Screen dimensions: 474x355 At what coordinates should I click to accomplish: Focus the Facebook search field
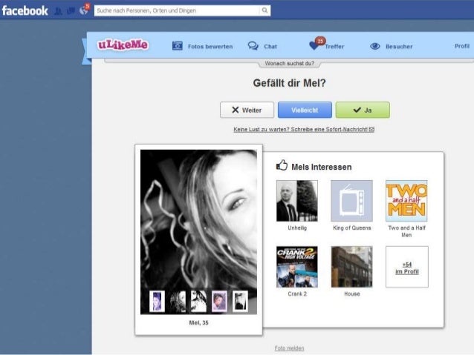177,10
